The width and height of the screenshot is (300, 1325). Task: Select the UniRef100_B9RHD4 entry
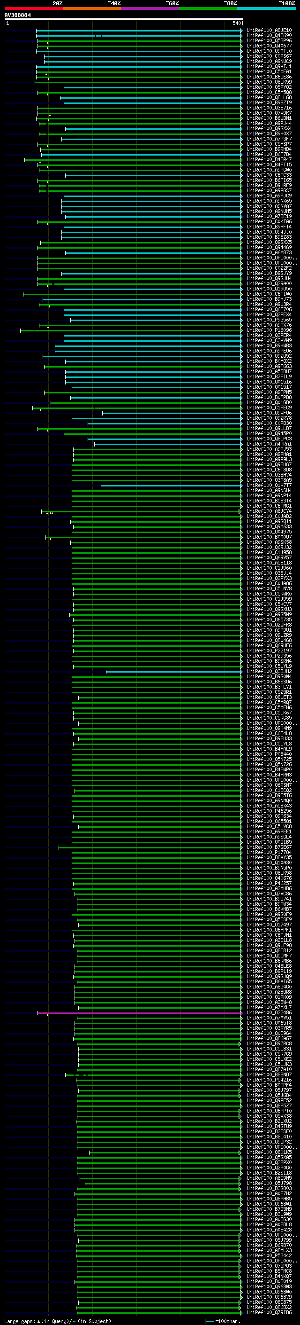269,149
